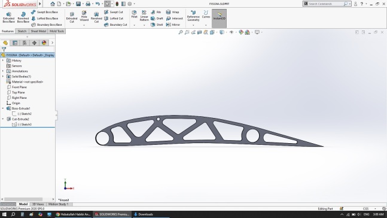Click the Print icon in the top toolbar

pos(87,4)
